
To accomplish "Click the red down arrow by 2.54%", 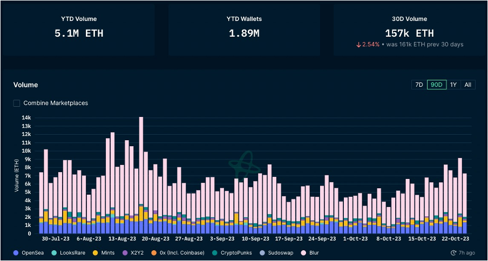I will click(358, 44).
